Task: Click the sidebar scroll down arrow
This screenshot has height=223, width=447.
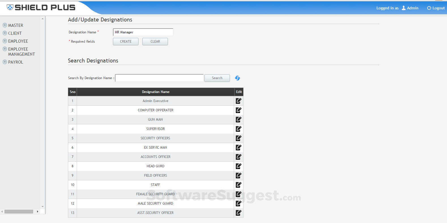Action: click(x=42, y=207)
